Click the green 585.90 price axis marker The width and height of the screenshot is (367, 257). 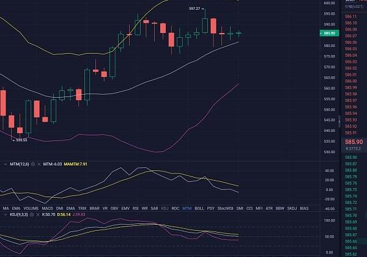pos(330,33)
